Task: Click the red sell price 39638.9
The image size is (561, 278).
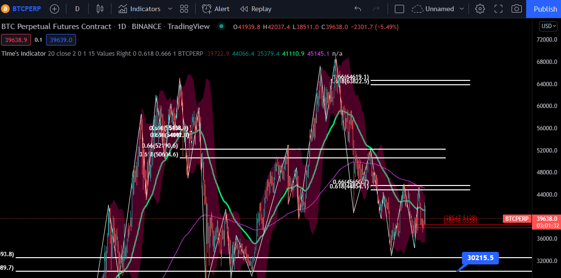Action: (16, 40)
